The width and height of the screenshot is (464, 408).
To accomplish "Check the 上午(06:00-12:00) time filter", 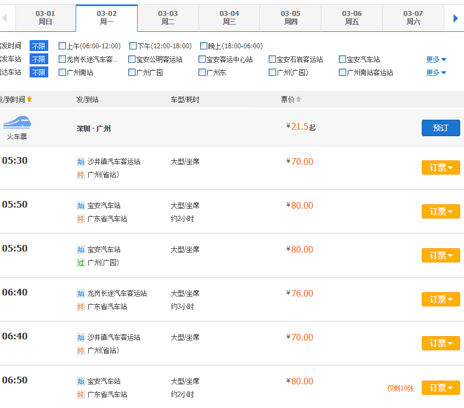I will pos(62,46).
